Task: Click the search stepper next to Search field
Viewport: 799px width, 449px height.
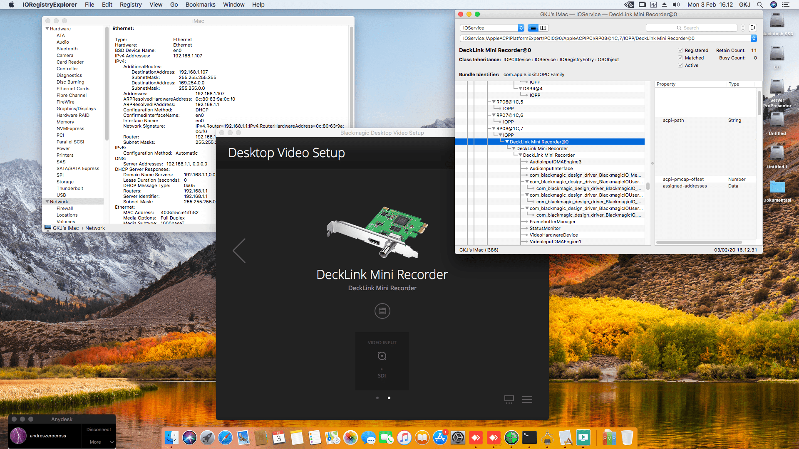Action: click(x=743, y=28)
